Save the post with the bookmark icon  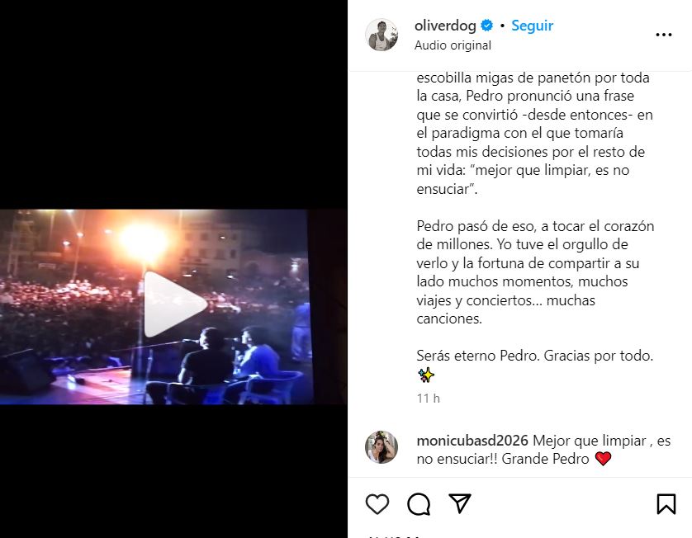(666, 503)
